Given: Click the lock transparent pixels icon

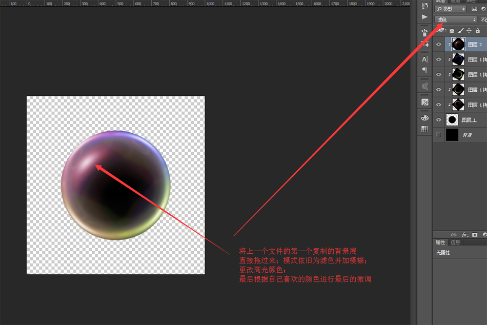Looking at the screenshot, I should [452, 31].
